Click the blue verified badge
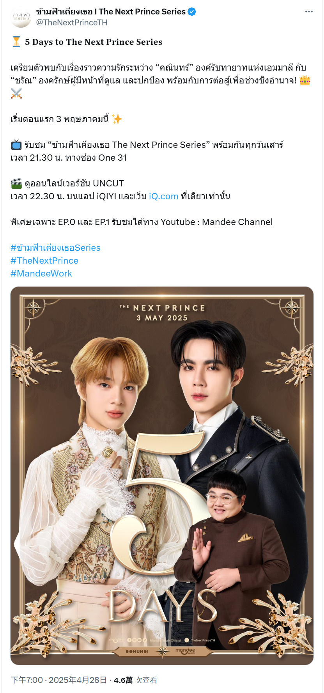Screen dimensions: 324x693 pyautogui.click(x=192, y=12)
